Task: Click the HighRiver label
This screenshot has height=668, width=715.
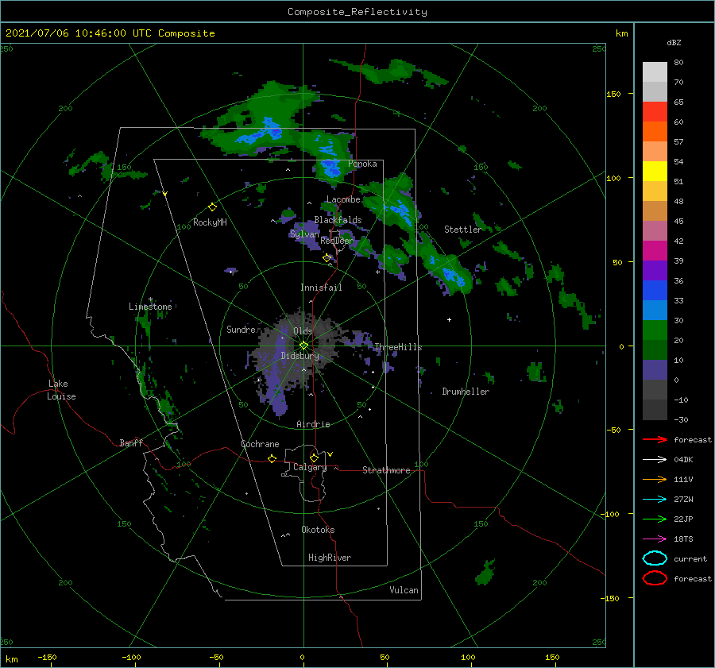Action: pyautogui.click(x=330, y=558)
